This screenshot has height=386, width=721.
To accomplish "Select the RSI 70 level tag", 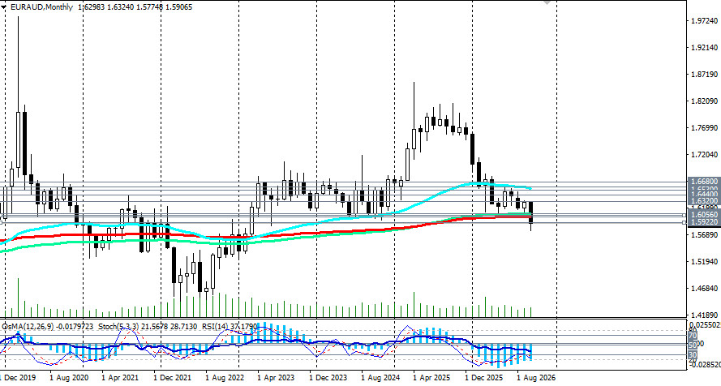I will tap(693, 335).
